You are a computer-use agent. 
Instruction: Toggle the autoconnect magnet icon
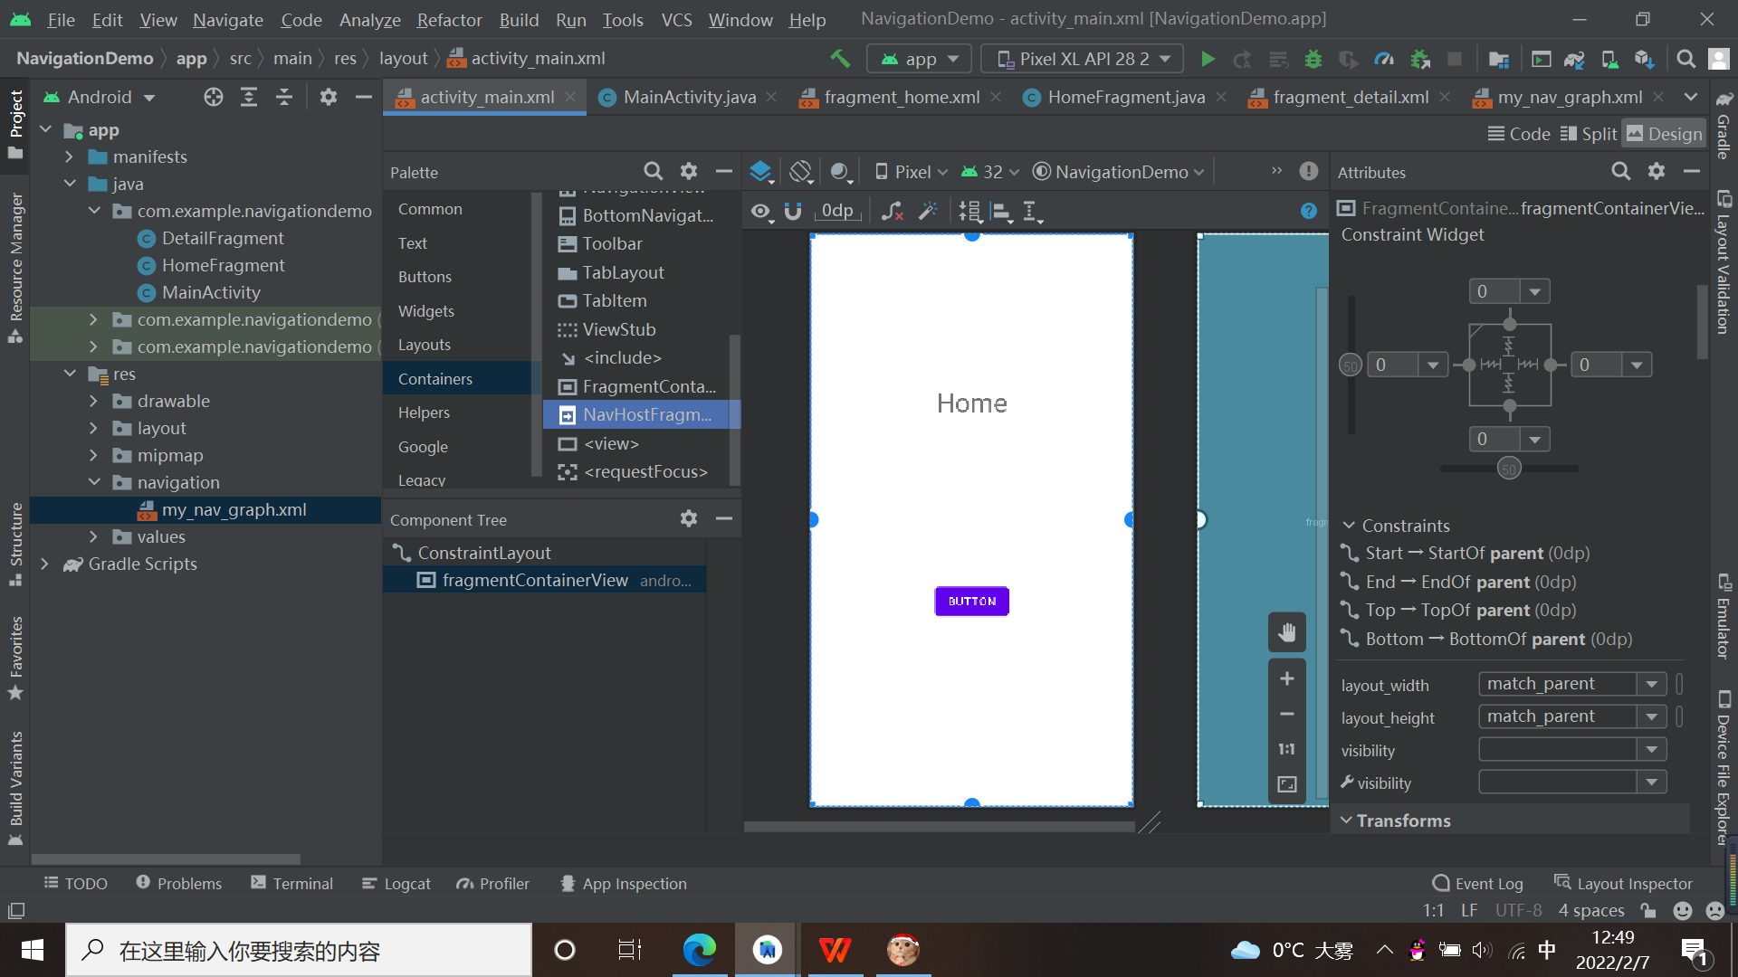point(793,211)
